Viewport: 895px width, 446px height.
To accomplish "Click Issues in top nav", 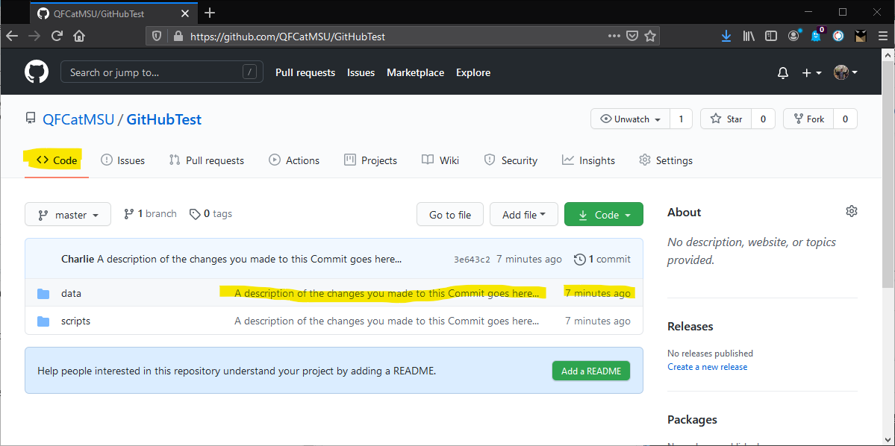I will 361,72.
